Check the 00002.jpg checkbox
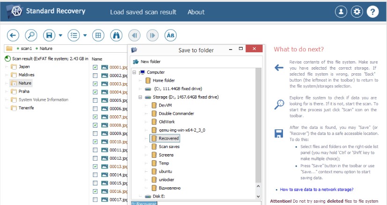 [96, 76]
